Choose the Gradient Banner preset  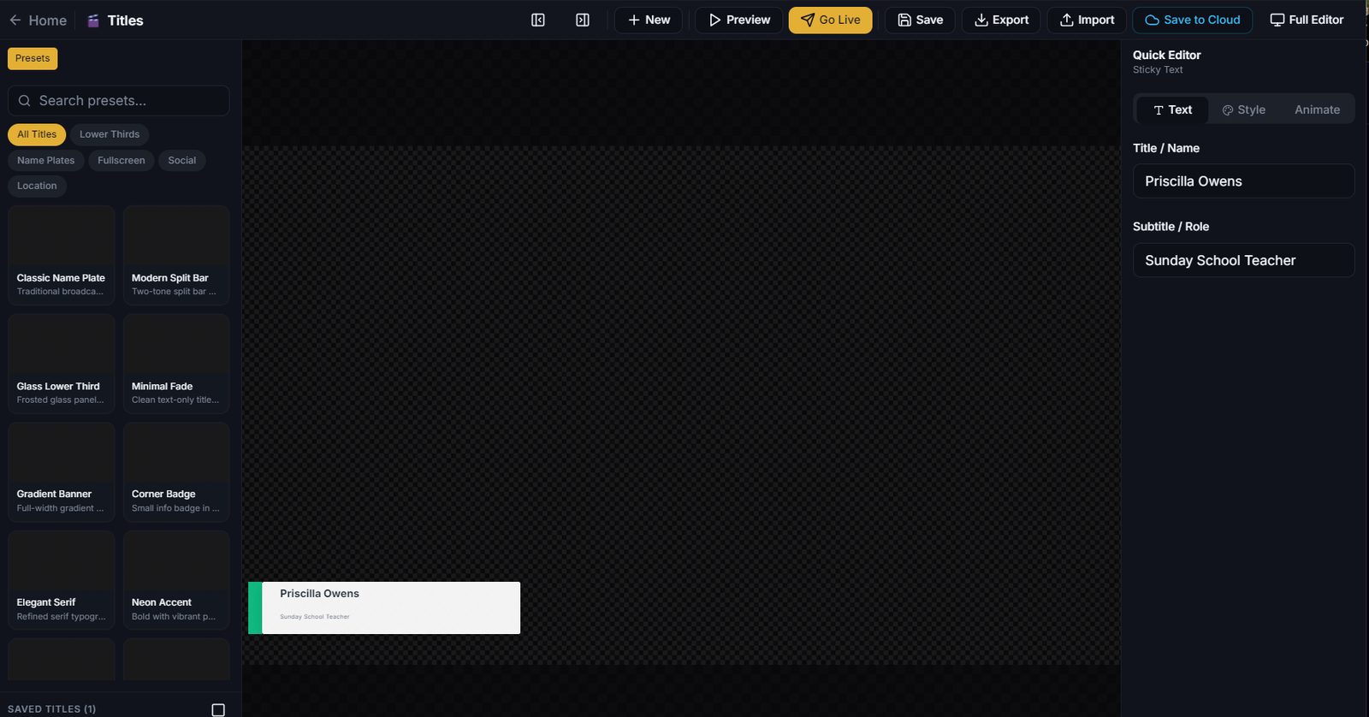click(x=62, y=471)
